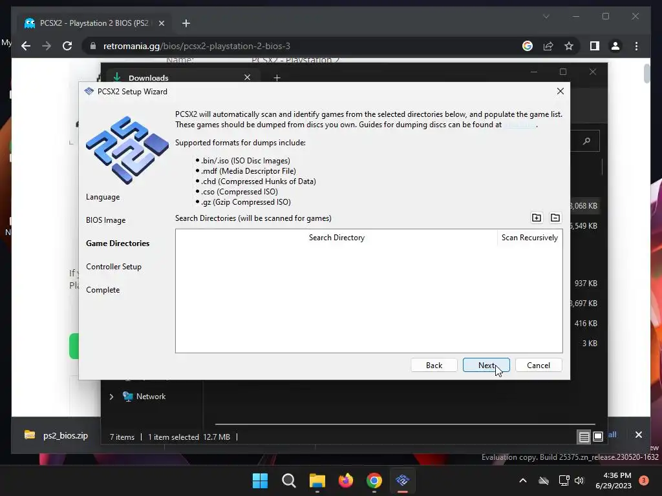Click the address bar URL
The width and height of the screenshot is (662, 496).
197,46
